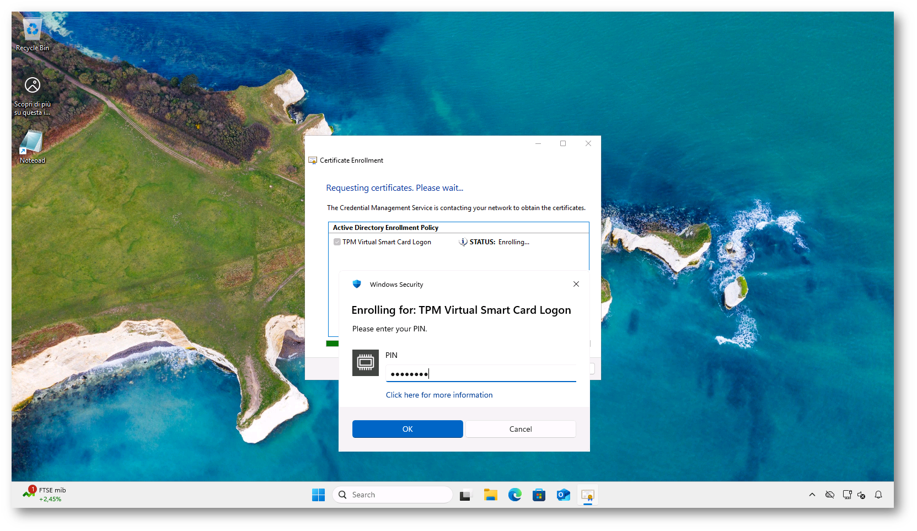Open Microsoft Edge from the taskbar
This screenshot has width=917, height=531.
point(515,495)
